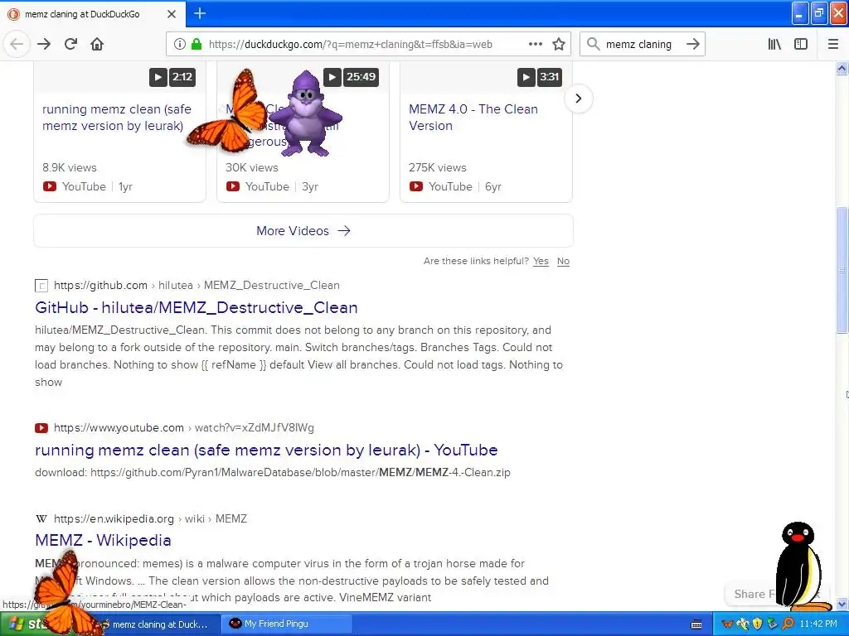Click the 275K views text
This screenshot has height=636, width=849.
(438, 167)
